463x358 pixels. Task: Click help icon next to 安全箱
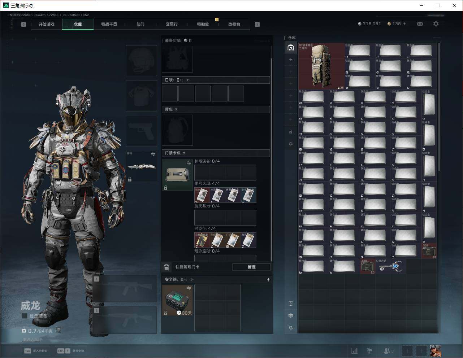click(191, 279)
